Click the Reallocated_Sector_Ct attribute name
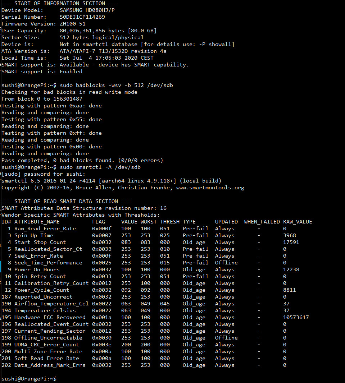This screenshot has width=345, height=383. 48,249
